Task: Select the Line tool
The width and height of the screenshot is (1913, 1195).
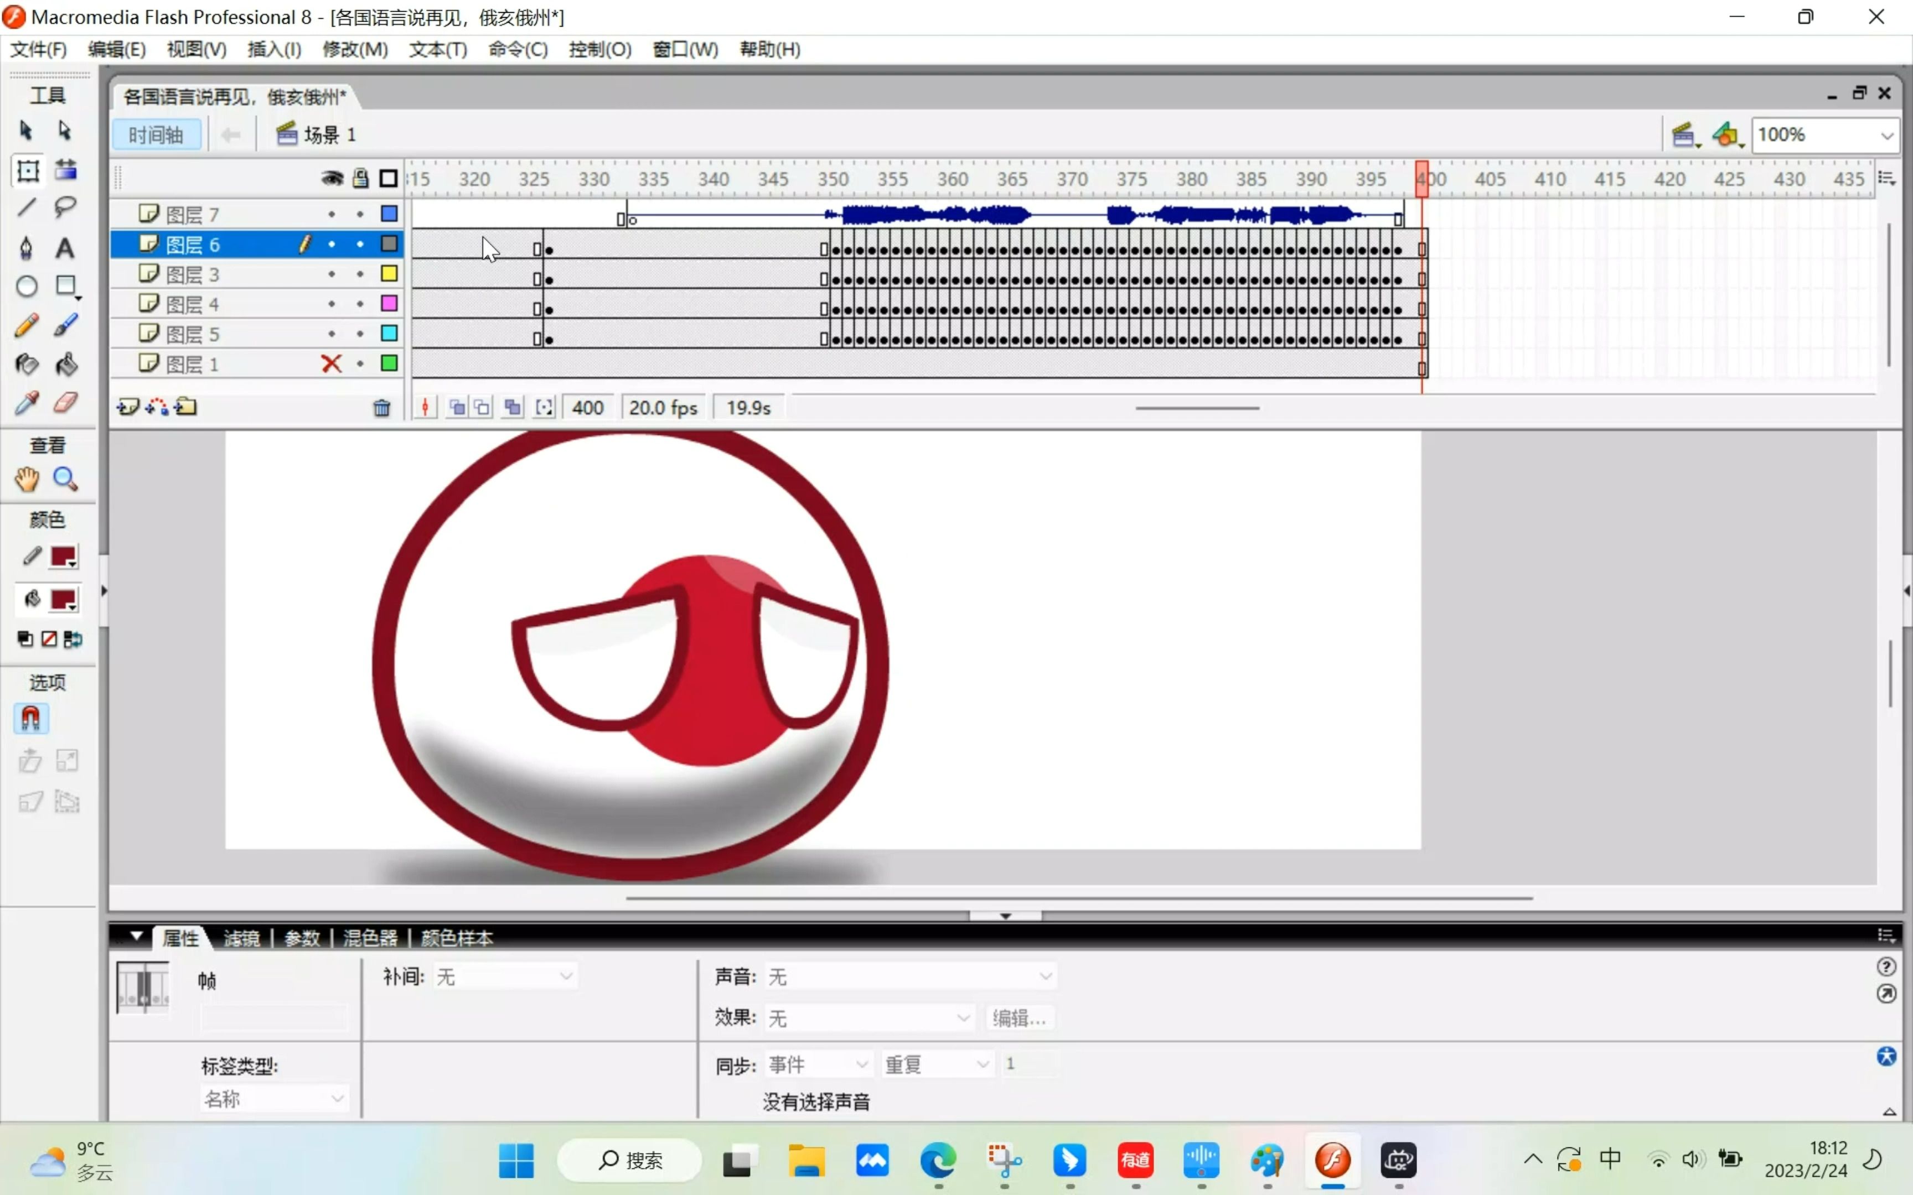Action: tap(26, 208)
